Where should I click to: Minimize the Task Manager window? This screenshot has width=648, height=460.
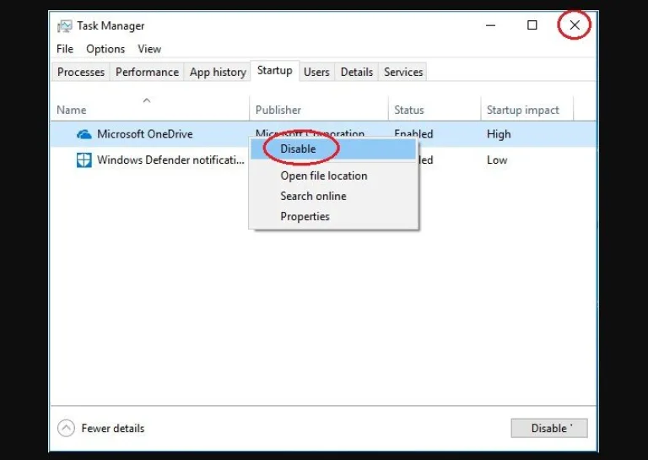point(490,25)
